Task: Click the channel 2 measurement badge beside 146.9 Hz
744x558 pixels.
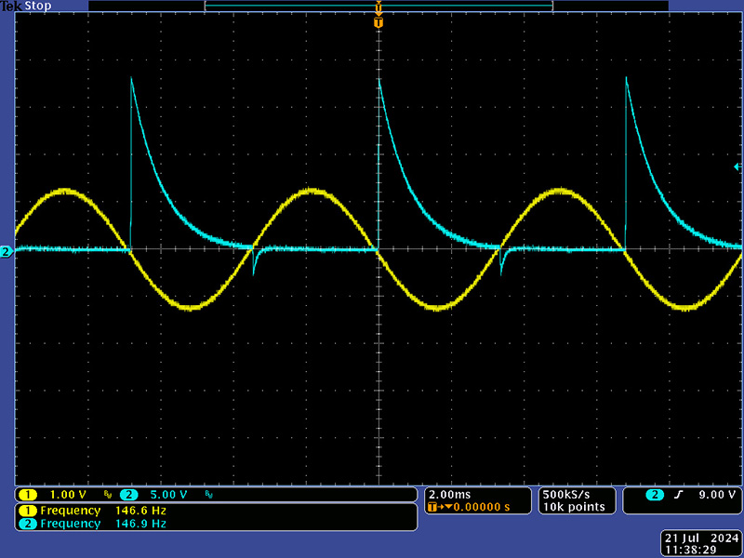Action: pyautogui.click(x=28, y=524)
